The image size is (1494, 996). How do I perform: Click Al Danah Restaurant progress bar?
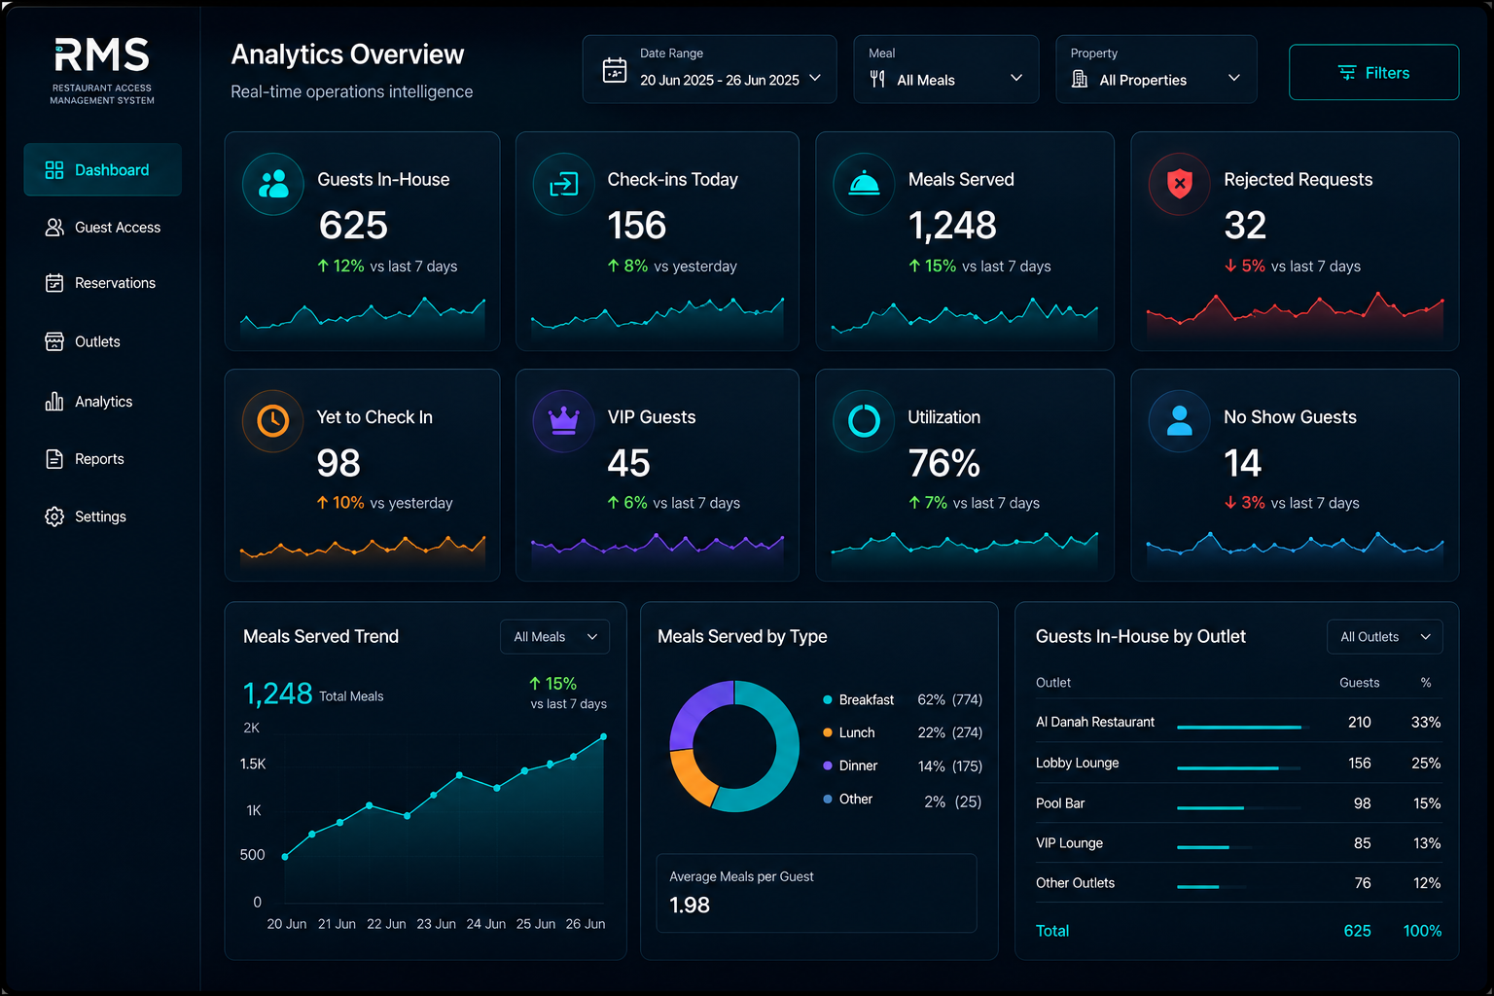[x=1243, y=727]
